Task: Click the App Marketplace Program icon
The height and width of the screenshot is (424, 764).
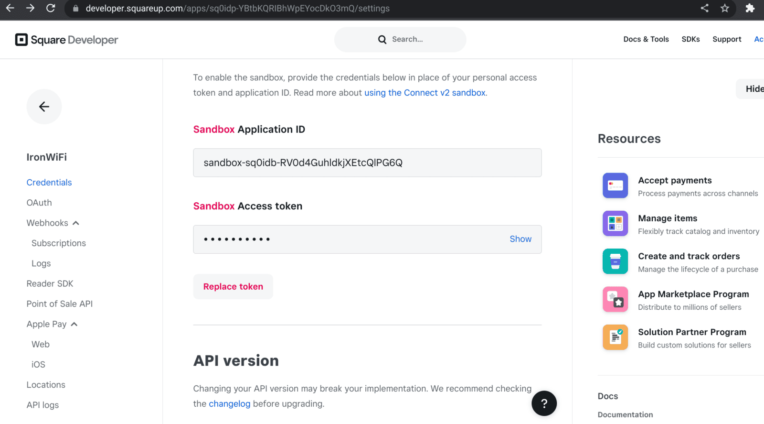Action: point(615,299)
